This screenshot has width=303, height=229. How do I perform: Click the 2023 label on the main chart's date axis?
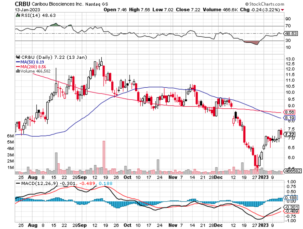[264, 177]
